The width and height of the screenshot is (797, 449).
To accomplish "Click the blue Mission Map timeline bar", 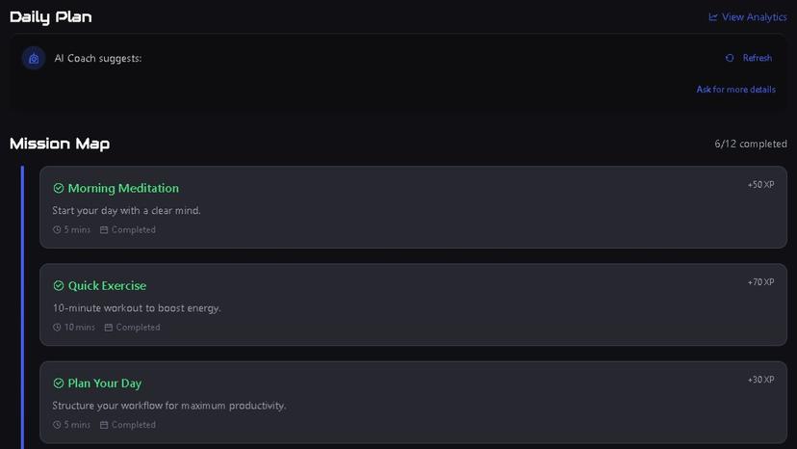I will pos(22,308).
